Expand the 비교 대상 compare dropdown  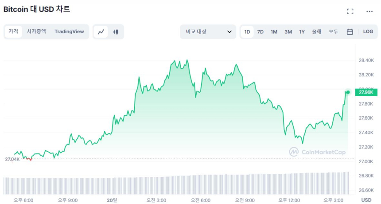[208, 32]
